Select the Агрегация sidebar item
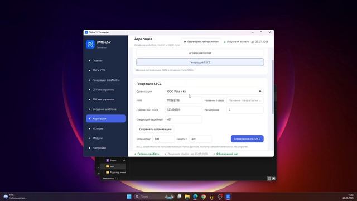This screenshot has height=201, width=357. click(x=105, y=119)
